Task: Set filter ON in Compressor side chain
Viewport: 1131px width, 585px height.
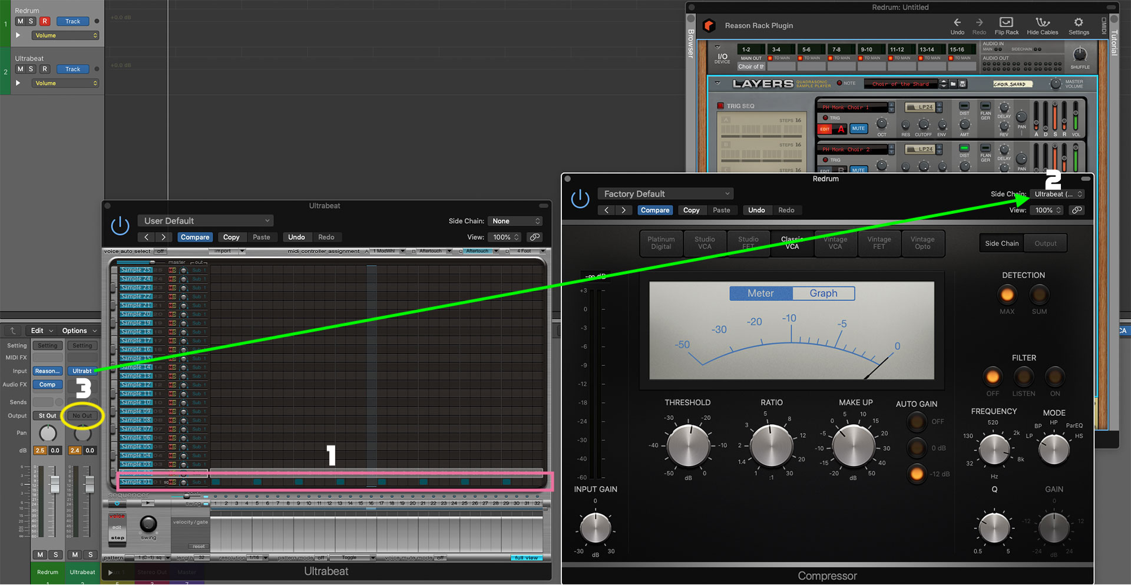Action: point(1054,376)
